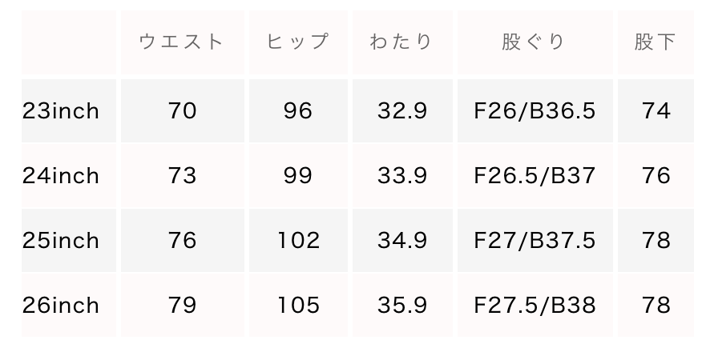Click waist value 70 in 23inch row
Viewport: 710px width, 360px height.
[182, 111]
